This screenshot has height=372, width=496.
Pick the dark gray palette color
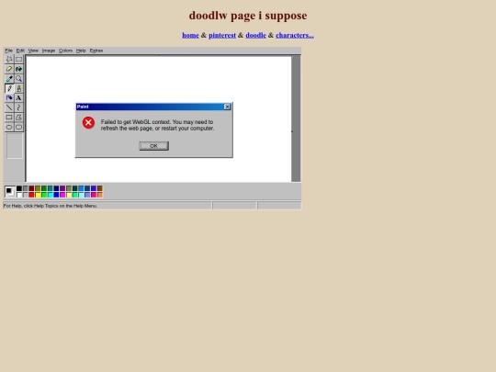click(x=26, y=188)
